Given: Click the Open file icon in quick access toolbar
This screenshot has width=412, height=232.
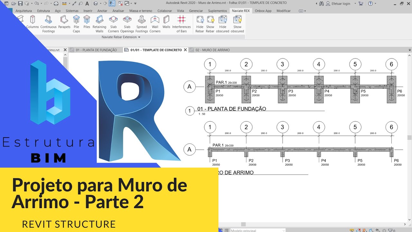Looking at the screenshot, I should (x=14, y=4).
